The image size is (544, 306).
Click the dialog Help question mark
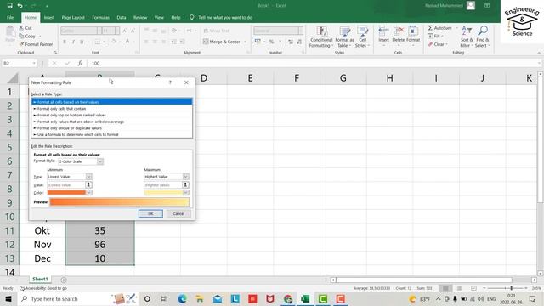click(170, 82)
